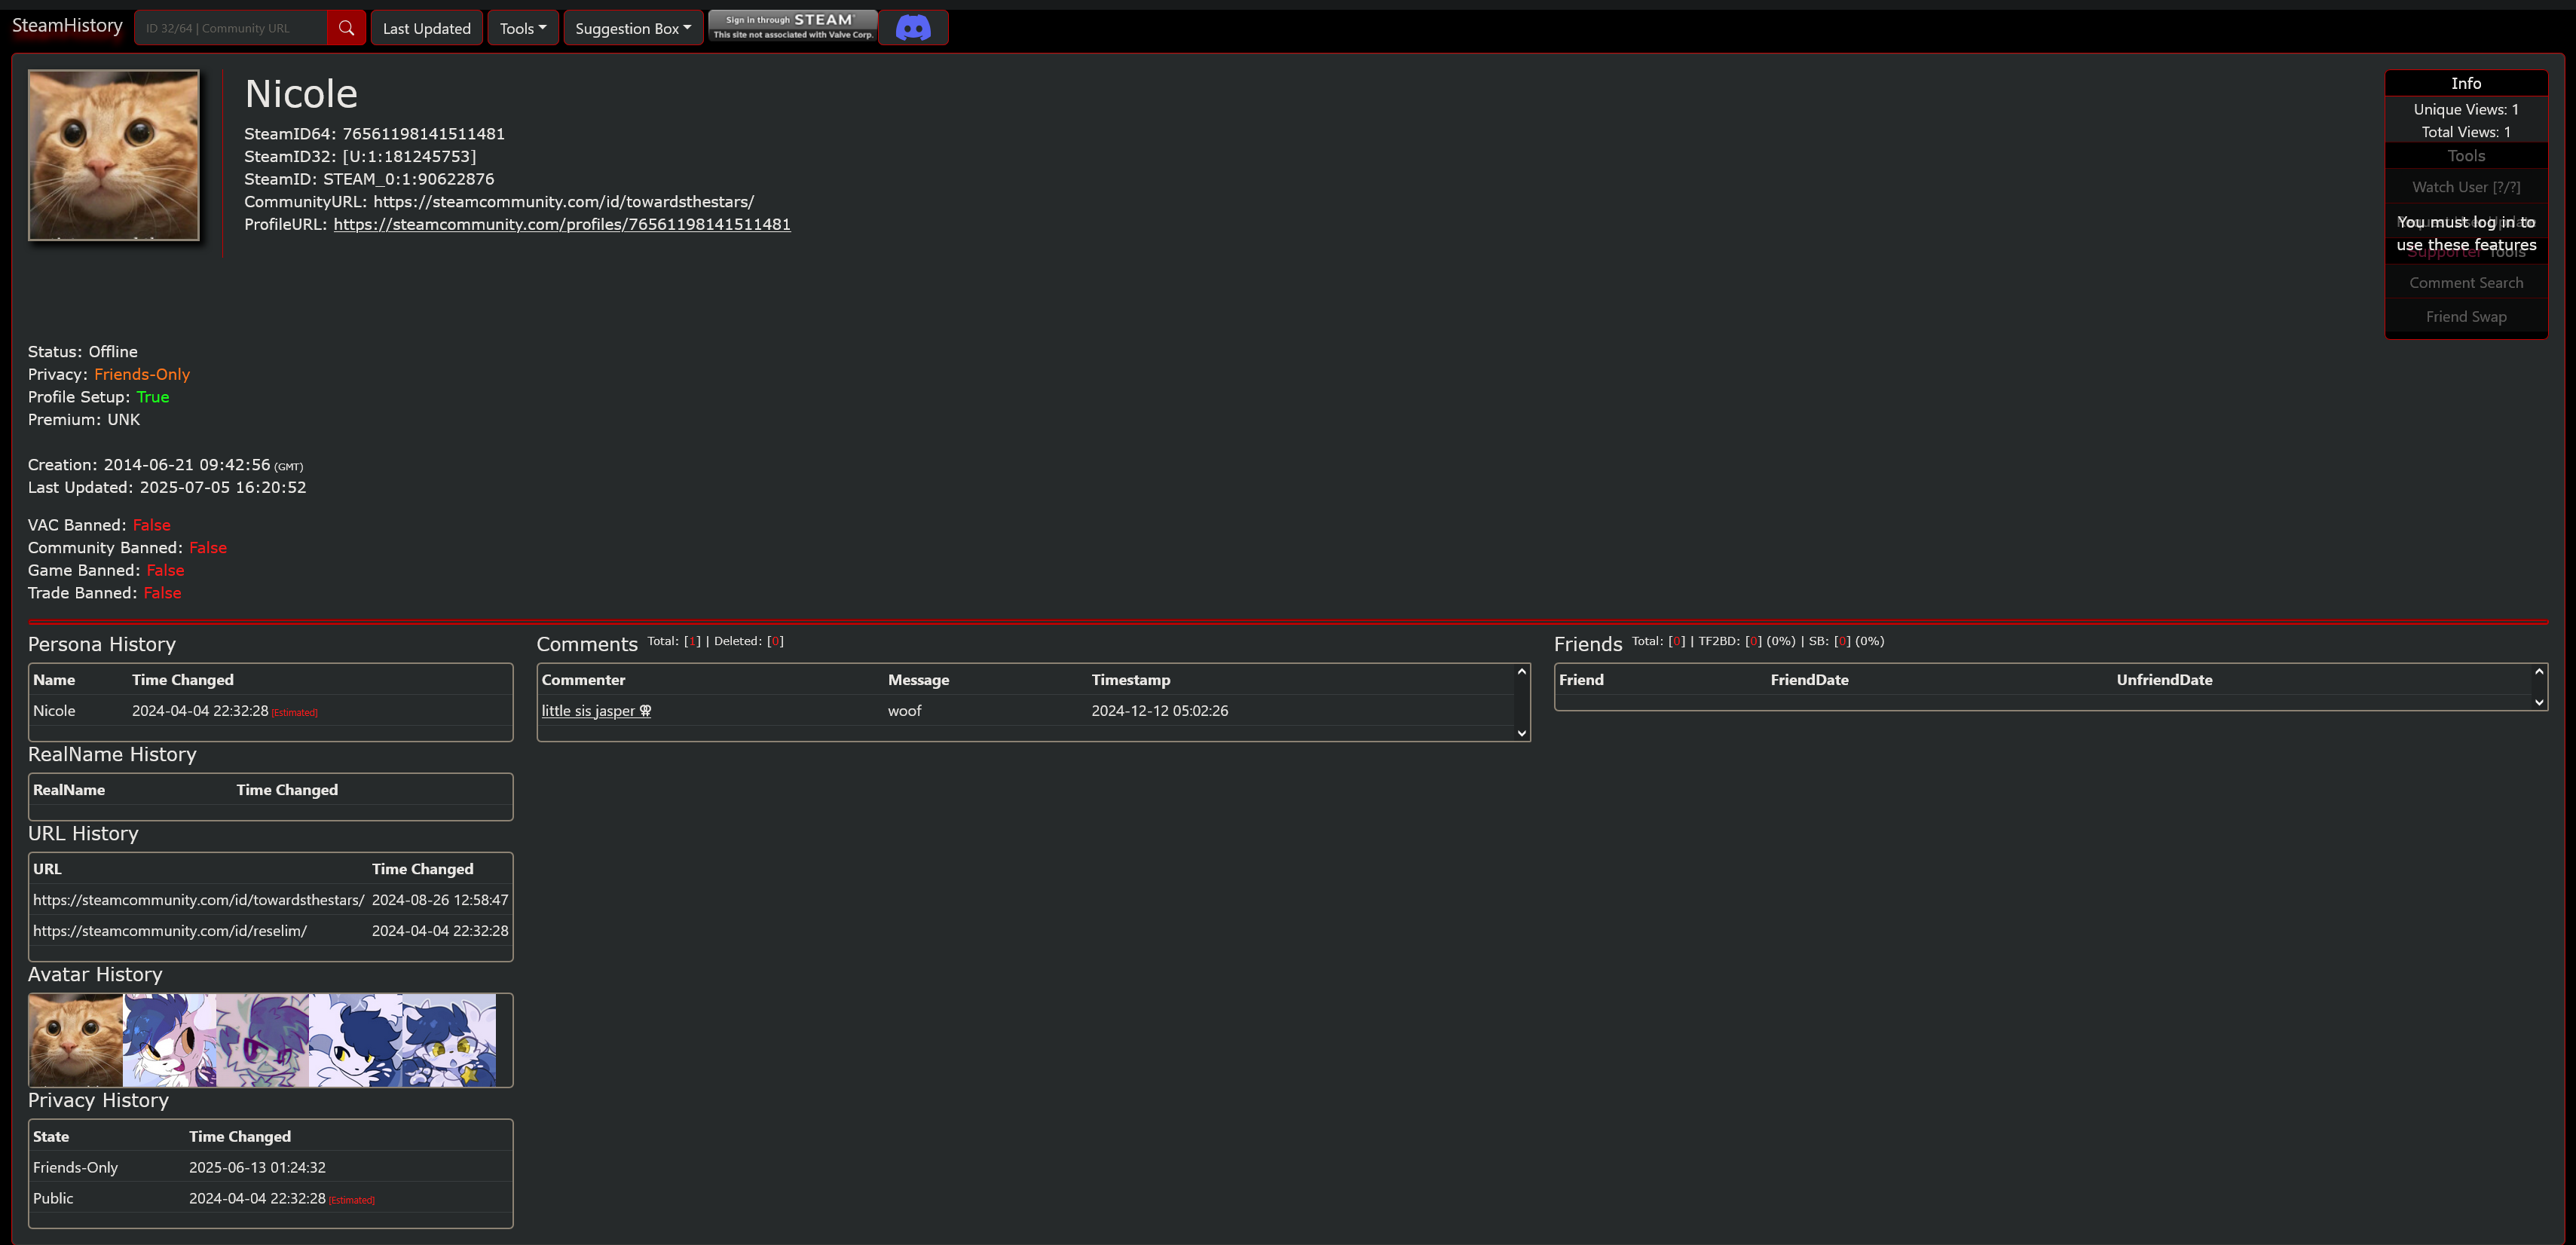Click Community Banned False value
Image resolution: width=2576 pixels, height=1245 pixels.
(x=208, y=548)
